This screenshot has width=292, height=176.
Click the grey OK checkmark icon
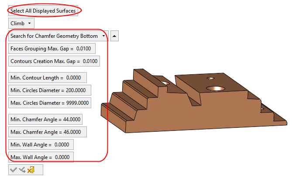click(x=13, y=170)
